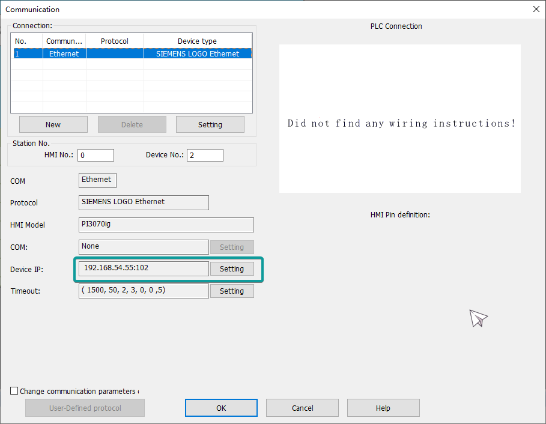Select the SIEMENS LOGO Ethernet connection row
This screenshot has height=424, width=546.
tap(132, 53)
